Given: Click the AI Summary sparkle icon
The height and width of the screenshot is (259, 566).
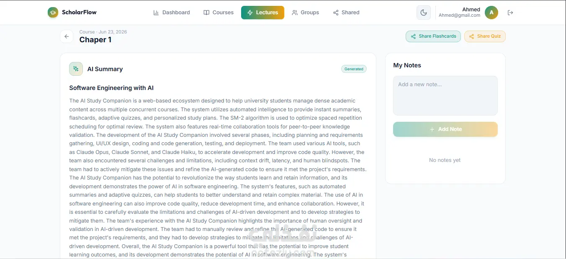Looking at the screenshot, I should pyautogui.click(x=76, y=69).
